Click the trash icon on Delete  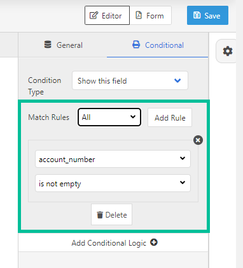point(100,215)
